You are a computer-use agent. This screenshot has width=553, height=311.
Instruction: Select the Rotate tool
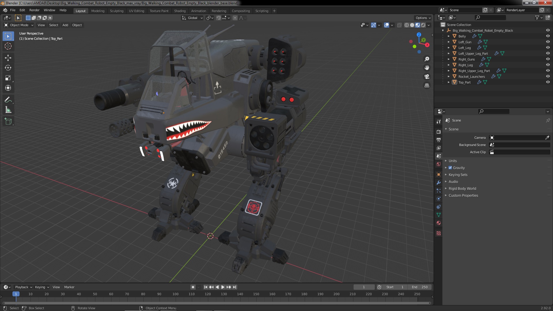pos(8,68)
